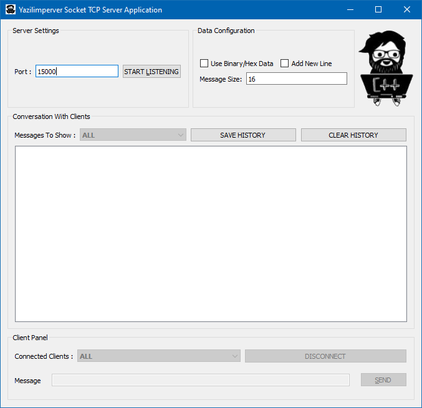Focus the Port input field

(x=77, y=71)
